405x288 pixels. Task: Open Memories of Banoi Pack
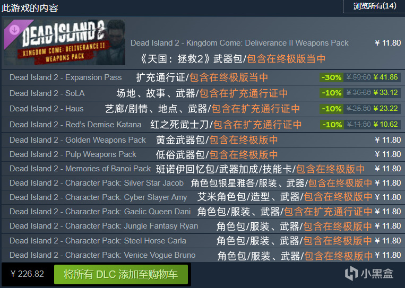(80, 169)
